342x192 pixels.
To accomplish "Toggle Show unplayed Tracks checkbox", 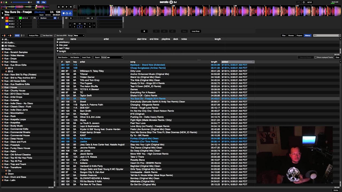I will (x=316, y=57).
